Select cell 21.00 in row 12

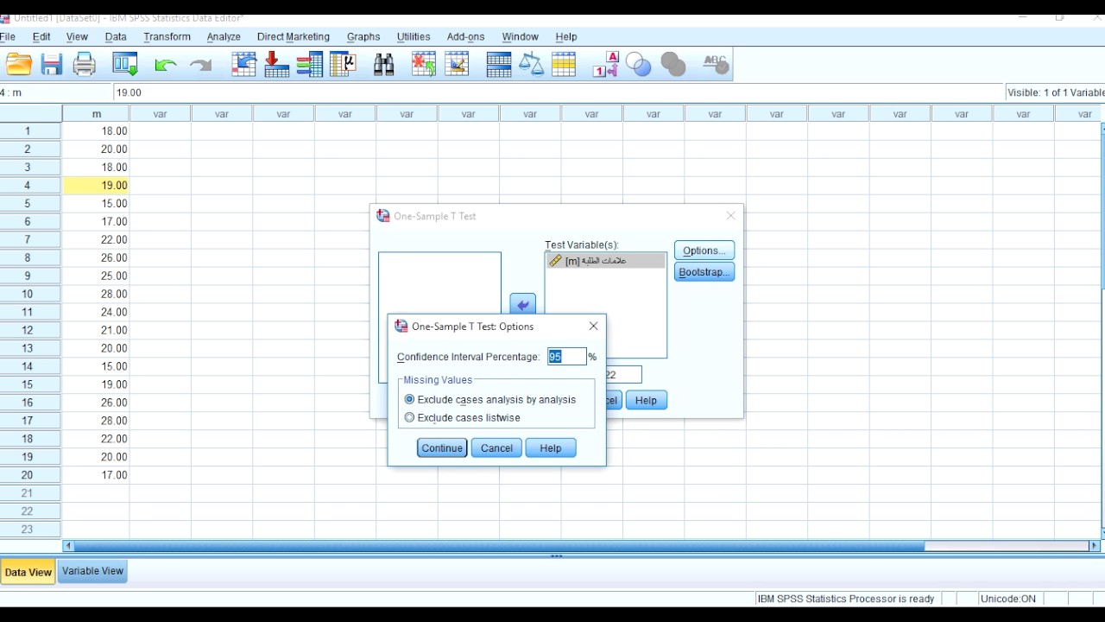(96, 330)
